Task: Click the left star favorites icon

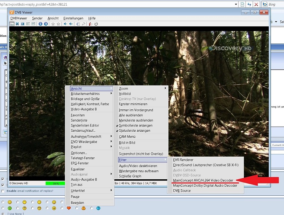Action: click(x=53, y=24)
